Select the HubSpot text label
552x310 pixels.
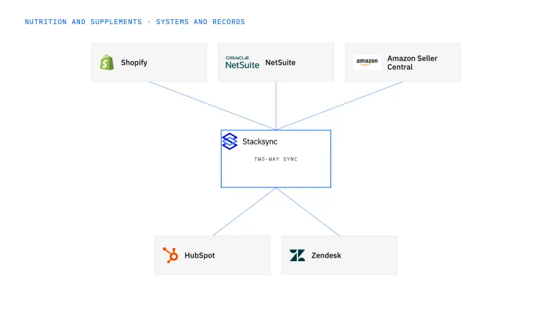pyautogui.click(x=199, y=256)
